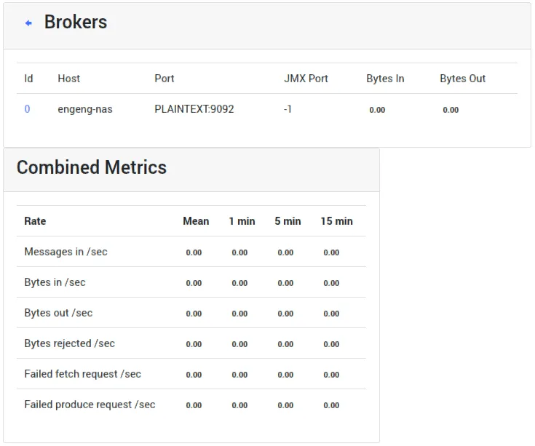Click the Bytes out /sec row label
Image resolution: width=535 pixels, height=446 pixels.
point(58,313)
